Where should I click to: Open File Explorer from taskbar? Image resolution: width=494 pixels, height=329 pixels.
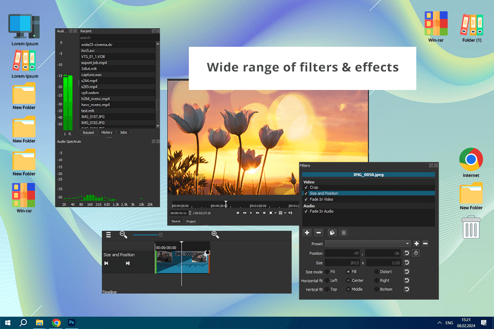point(40,323)
